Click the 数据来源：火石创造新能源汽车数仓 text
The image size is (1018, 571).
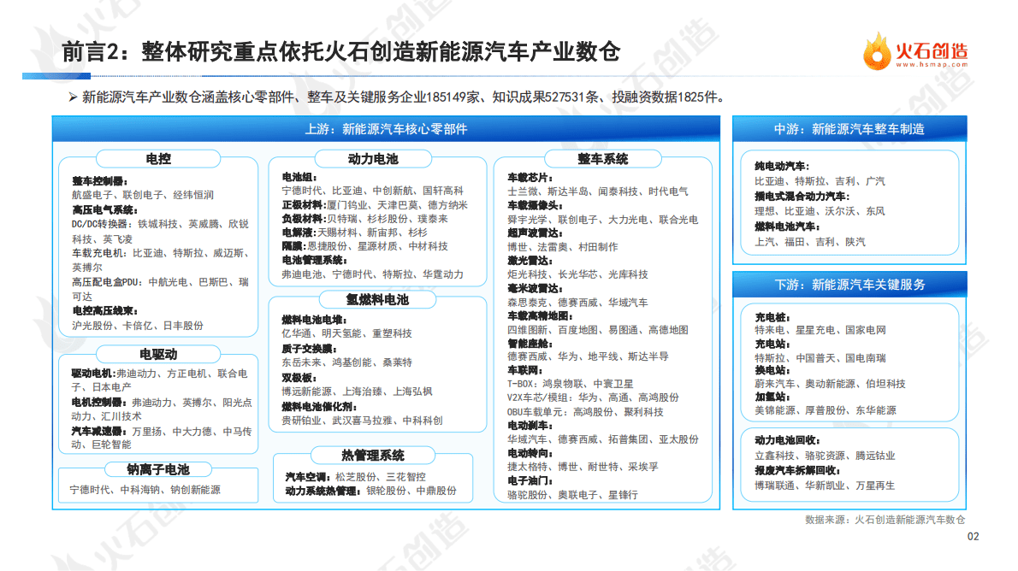[886, 519]
